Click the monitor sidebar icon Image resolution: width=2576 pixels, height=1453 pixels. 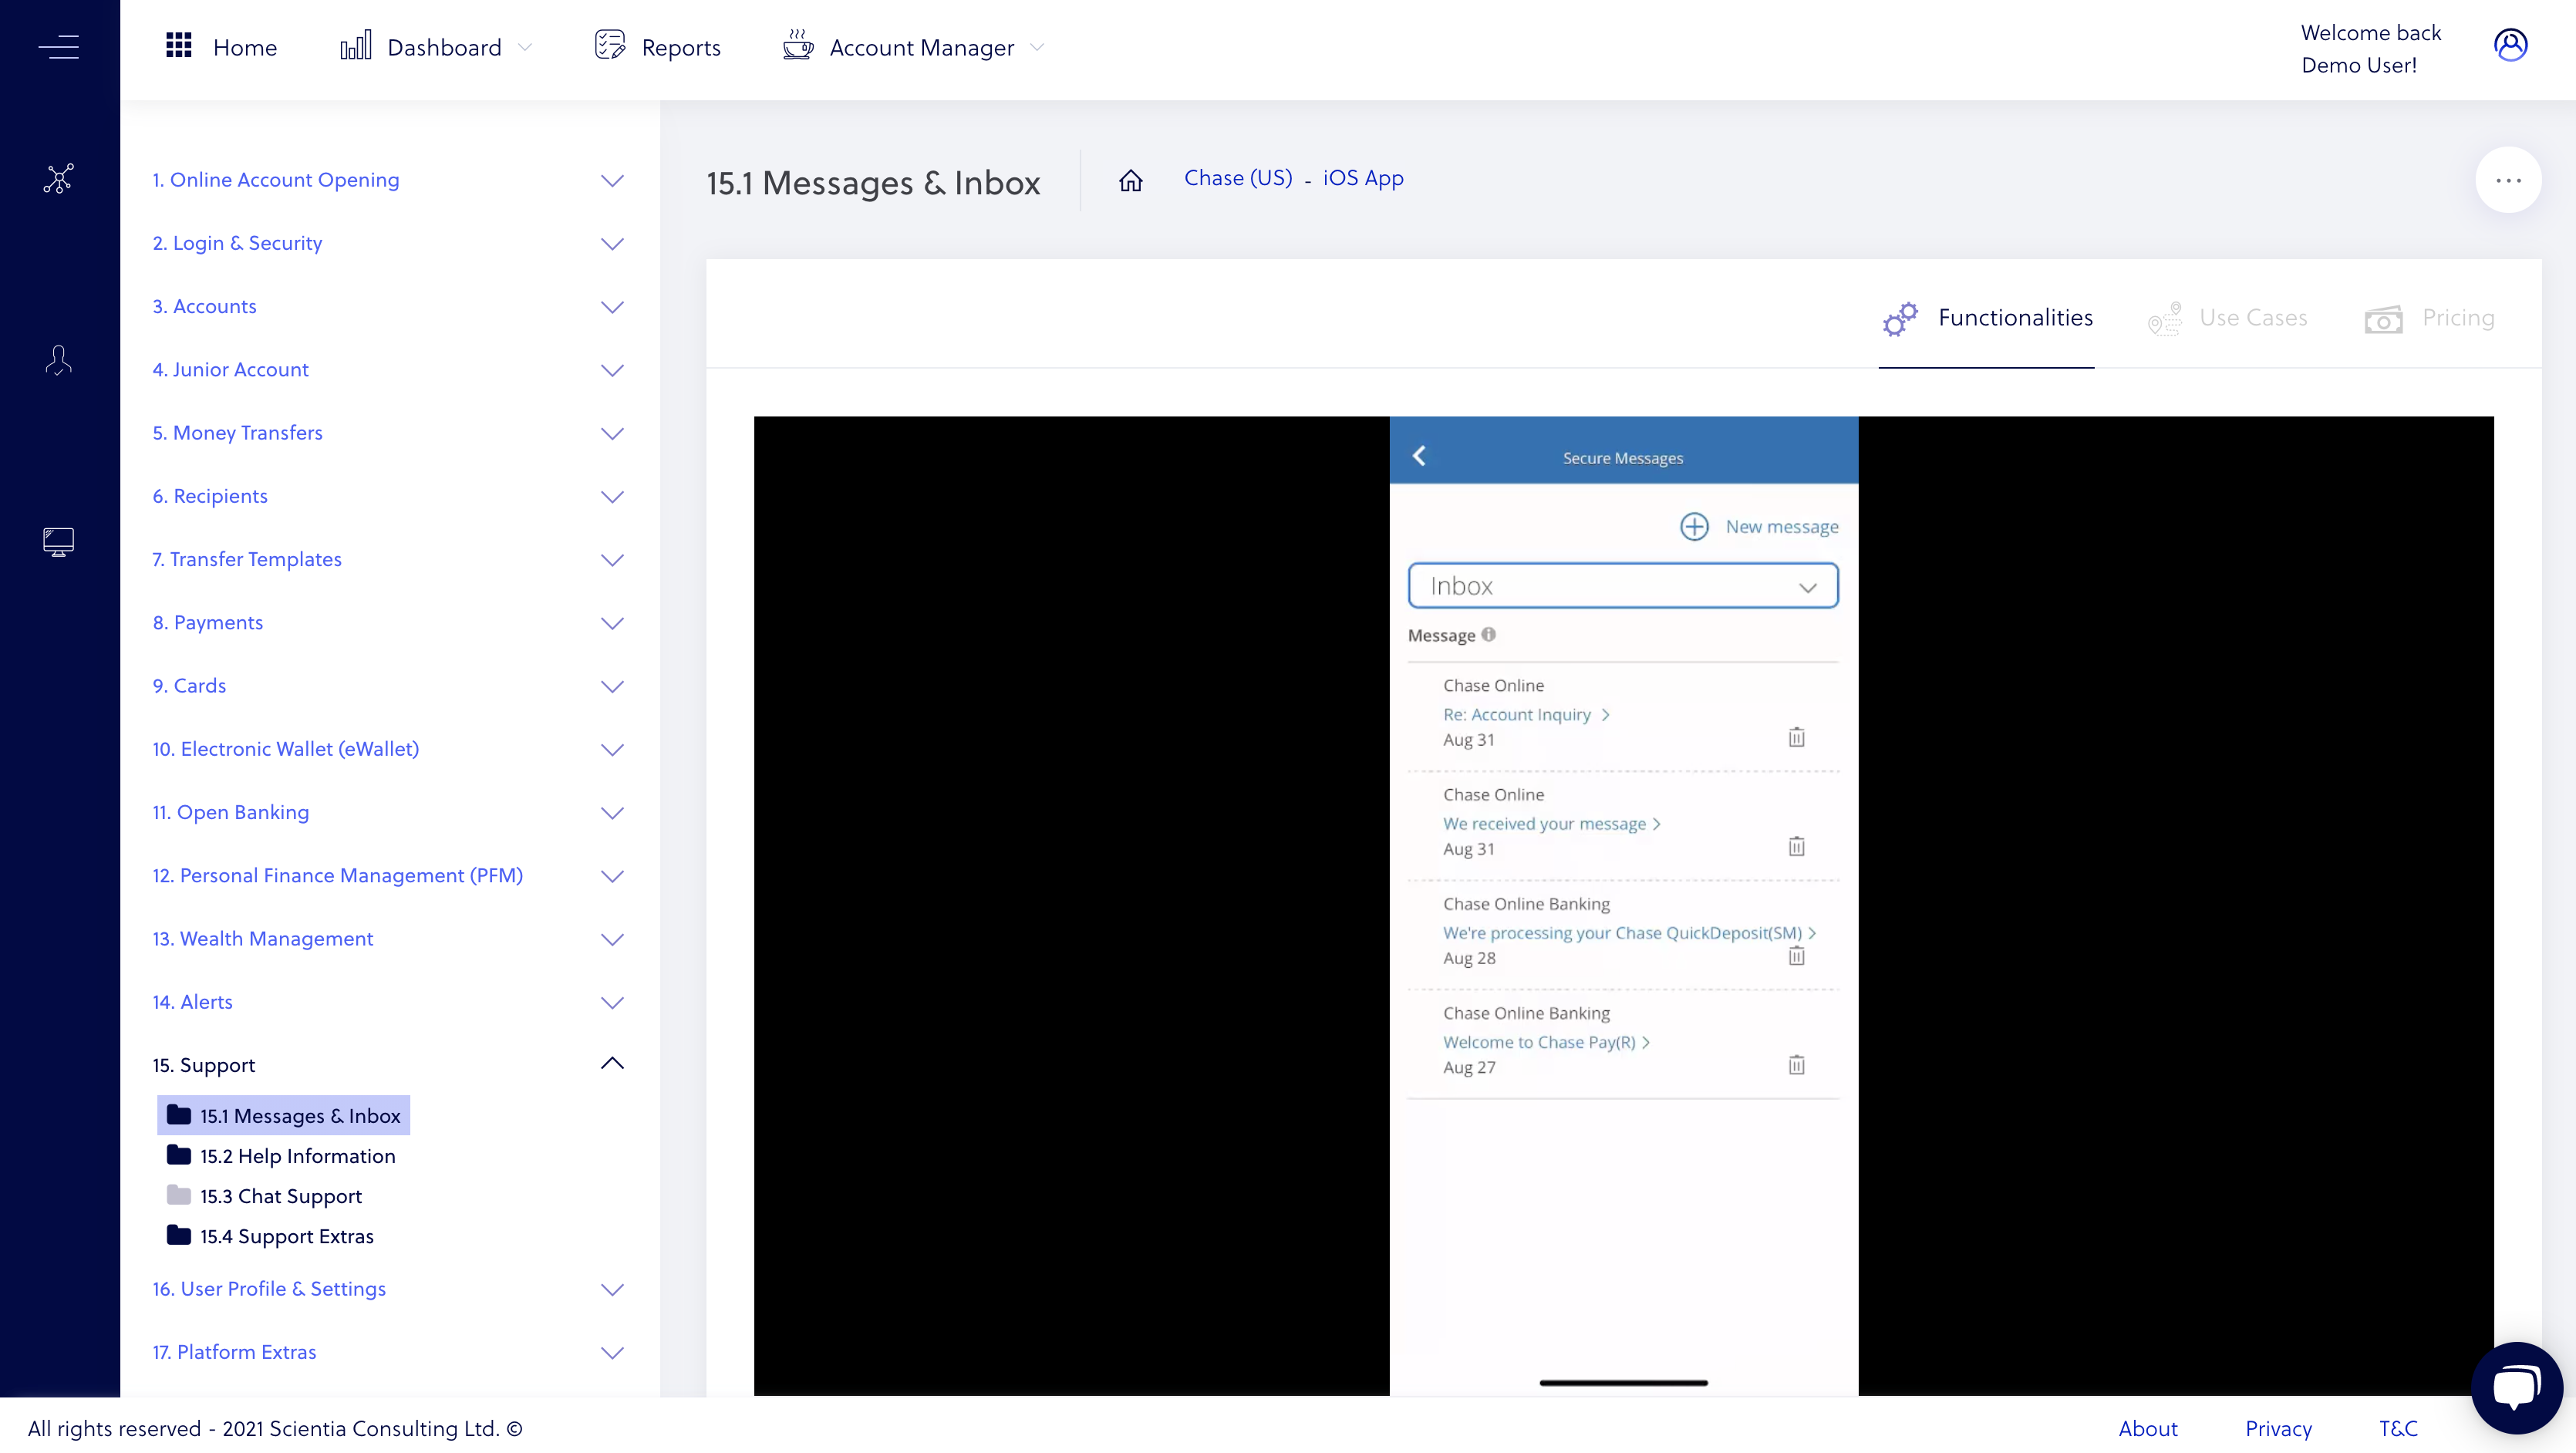tap(59, 542)
